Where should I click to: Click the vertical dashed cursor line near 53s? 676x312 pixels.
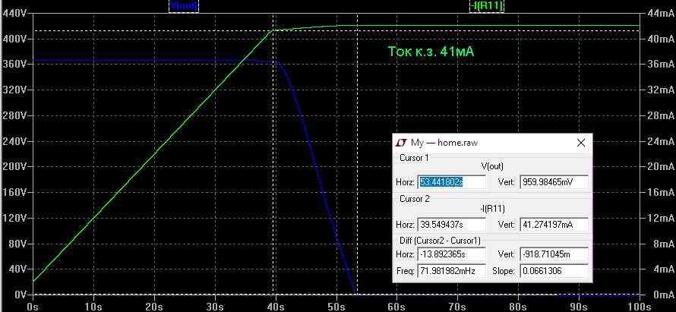(x=357, y=99)
